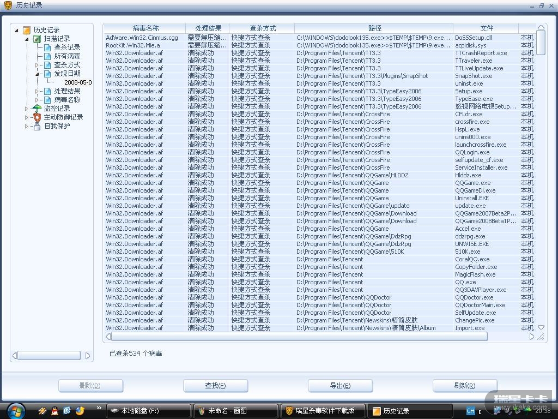Expand the 自我保护 tree node
Image resolution: width=558 pixels, height=419 pixels.
(26, 126)
